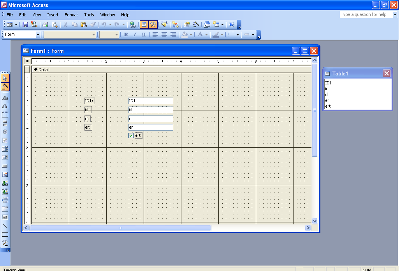Show the Database Window icon
The image size is (399, 271).
tap(207, 24)
